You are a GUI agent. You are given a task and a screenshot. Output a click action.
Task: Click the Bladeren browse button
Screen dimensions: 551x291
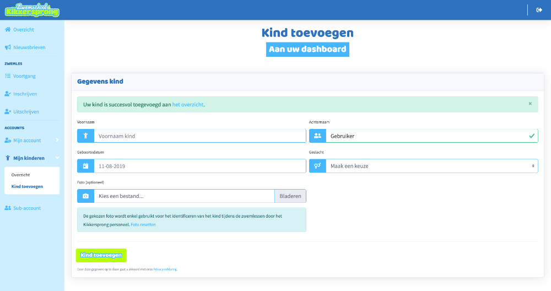290,196
